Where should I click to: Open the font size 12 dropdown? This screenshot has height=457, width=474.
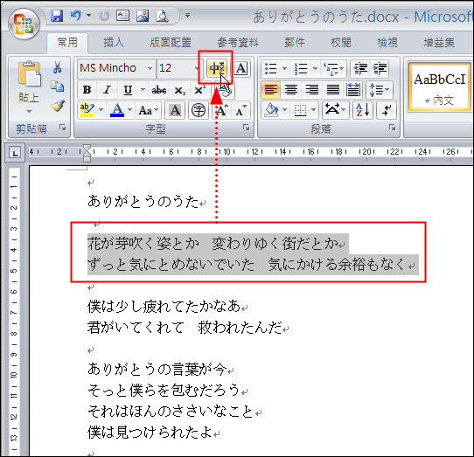[x=197, y=68]
